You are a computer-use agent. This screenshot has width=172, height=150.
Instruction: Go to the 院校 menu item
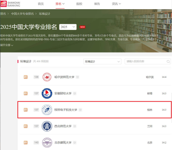tap(79, 4)
